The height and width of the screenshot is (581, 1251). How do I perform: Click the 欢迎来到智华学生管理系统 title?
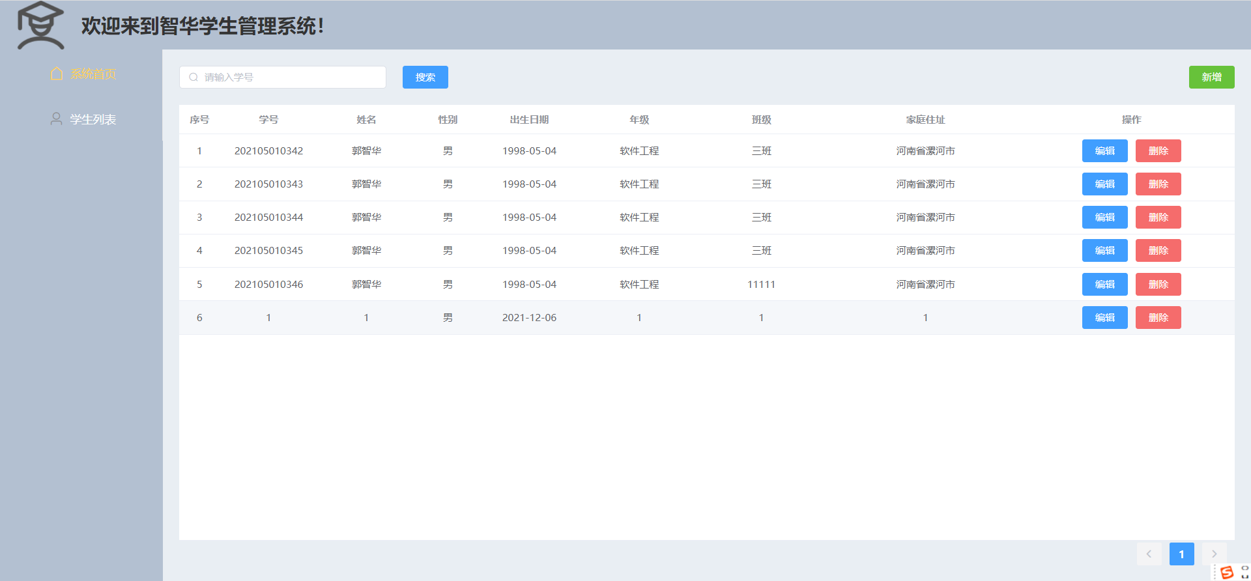click(x=203, y=26)
